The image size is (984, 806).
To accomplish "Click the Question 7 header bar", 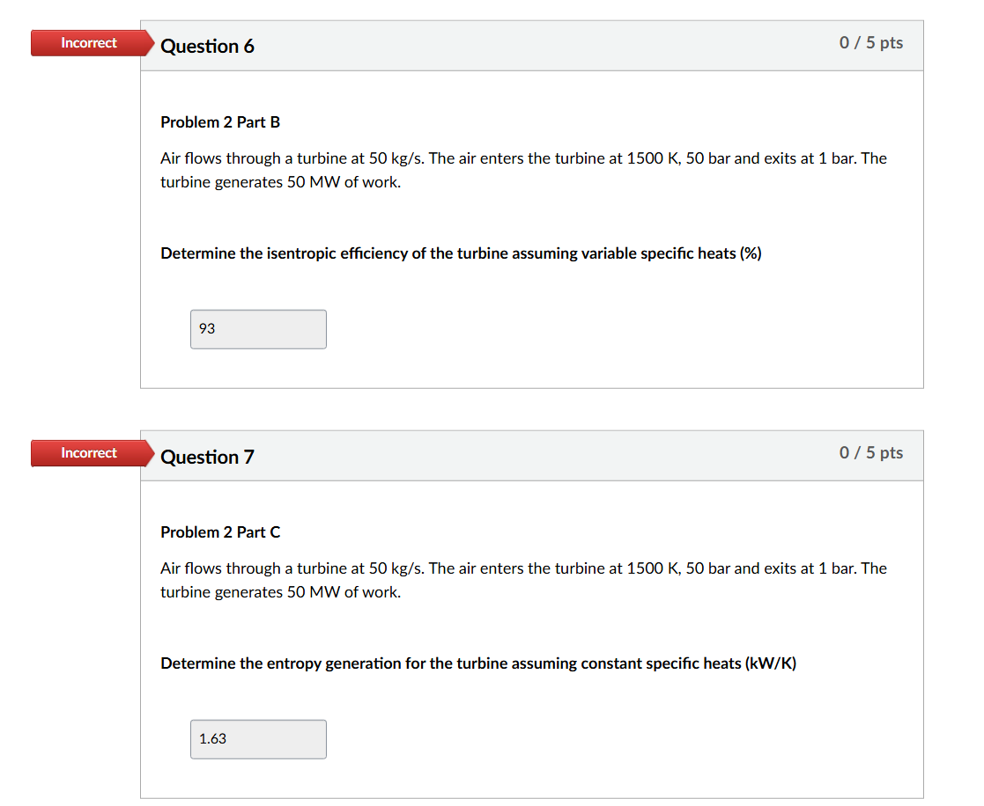I will [529, 456].
